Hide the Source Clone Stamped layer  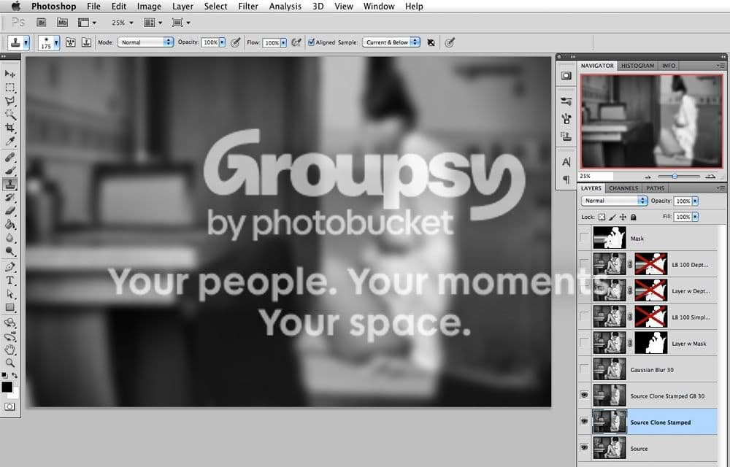click(584, 422)
